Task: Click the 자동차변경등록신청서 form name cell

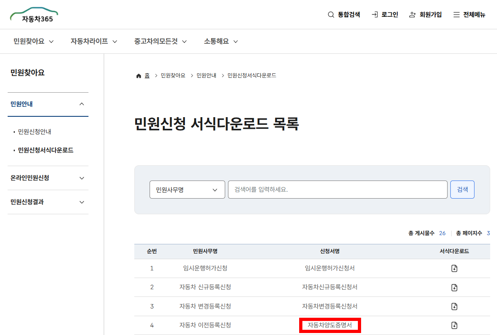Action: [x=330, y=307]
